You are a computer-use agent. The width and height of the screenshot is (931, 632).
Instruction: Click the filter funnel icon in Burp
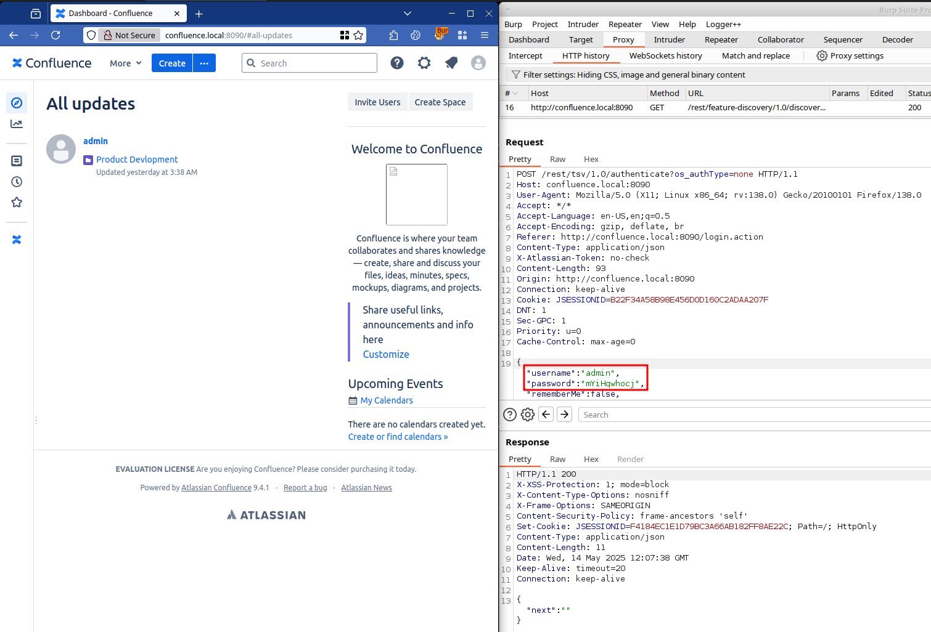pos(516,75)
